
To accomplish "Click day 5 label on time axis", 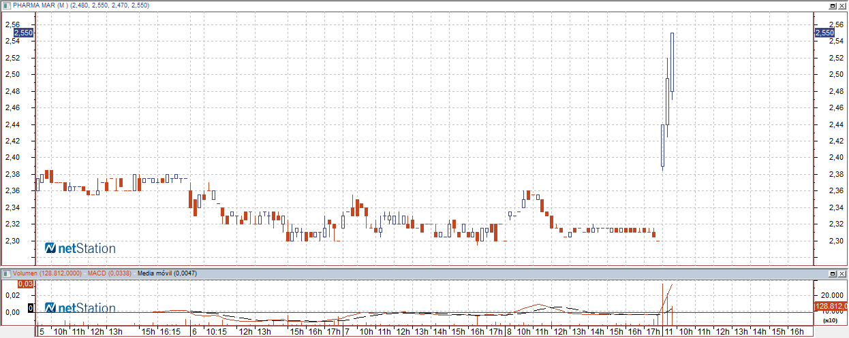I will [42, 332].
